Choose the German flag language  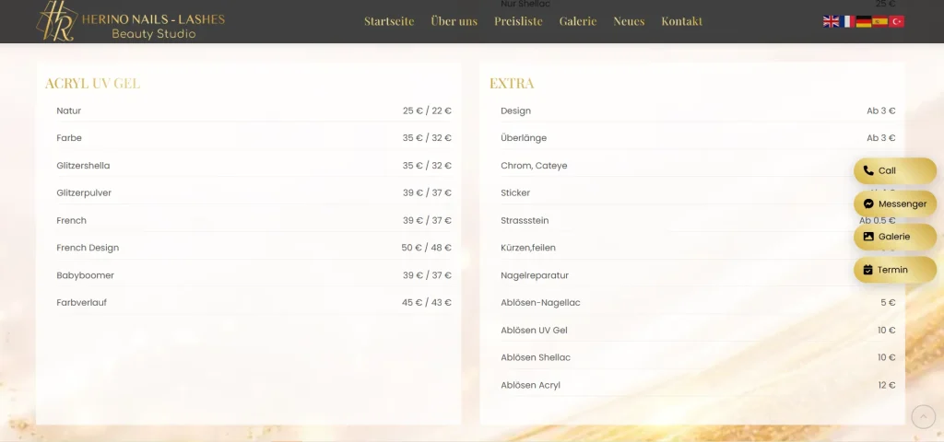point(863,21)
